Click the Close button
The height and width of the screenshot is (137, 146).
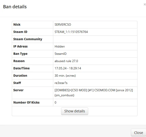[138, 133]
